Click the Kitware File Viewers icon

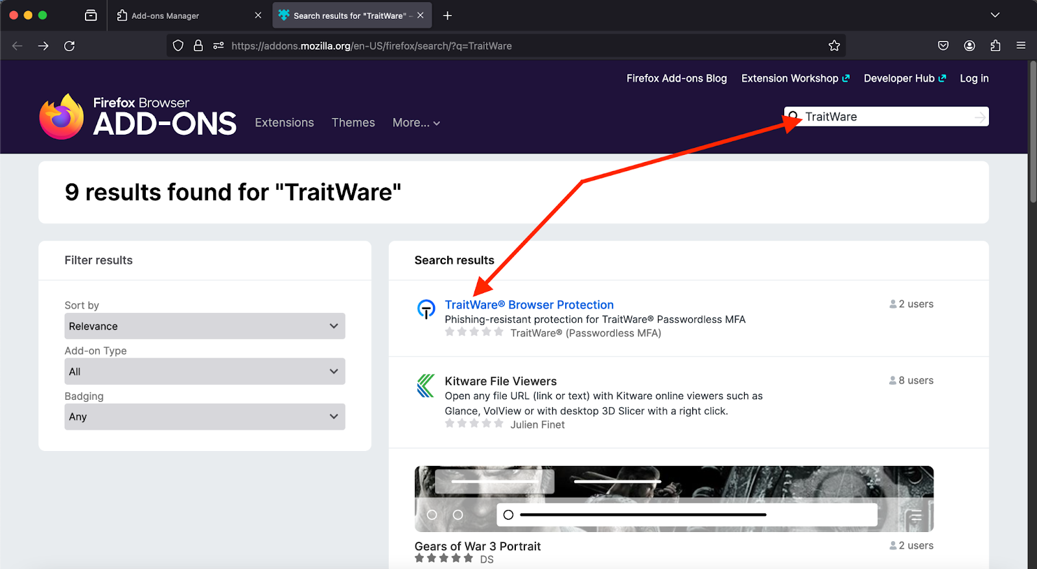tap(426, 386)
